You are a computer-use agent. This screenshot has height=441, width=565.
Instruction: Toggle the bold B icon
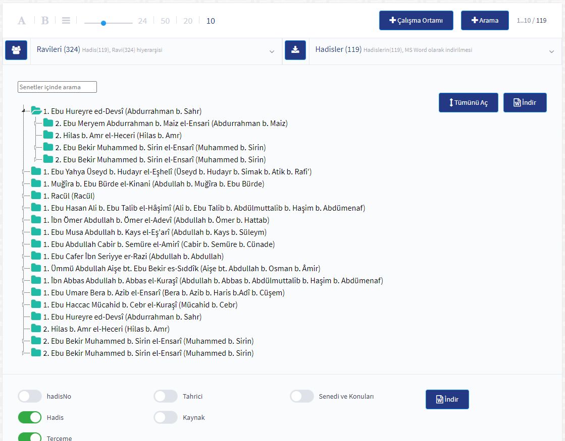45,21
